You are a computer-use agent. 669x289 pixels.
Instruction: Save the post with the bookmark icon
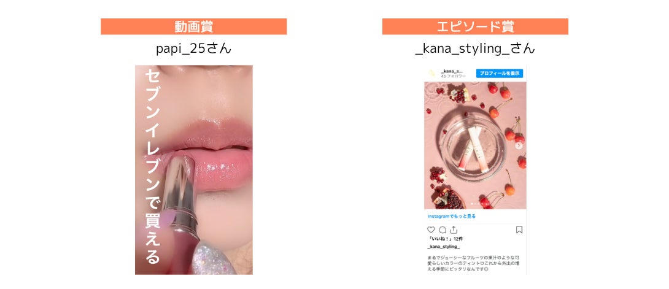(519, 229)
